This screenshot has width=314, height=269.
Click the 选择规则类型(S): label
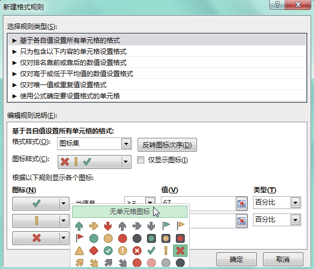[32, 27]
